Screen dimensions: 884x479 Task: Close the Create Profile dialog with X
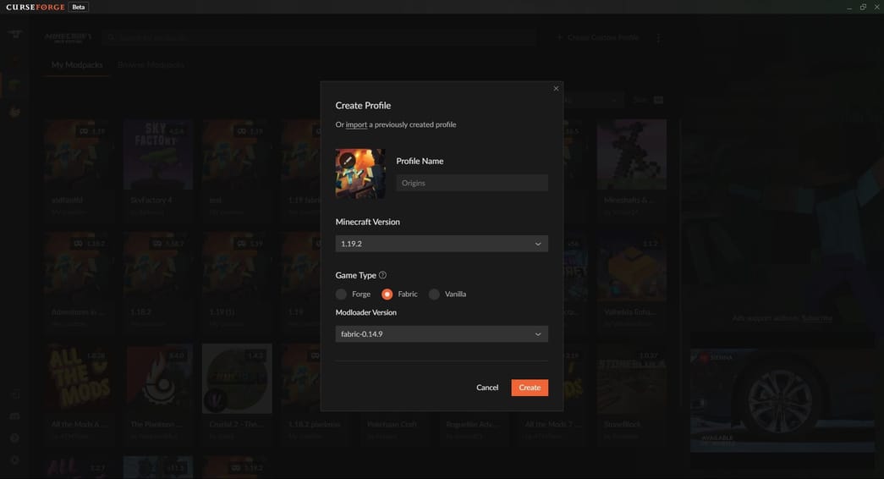point(556,89)
